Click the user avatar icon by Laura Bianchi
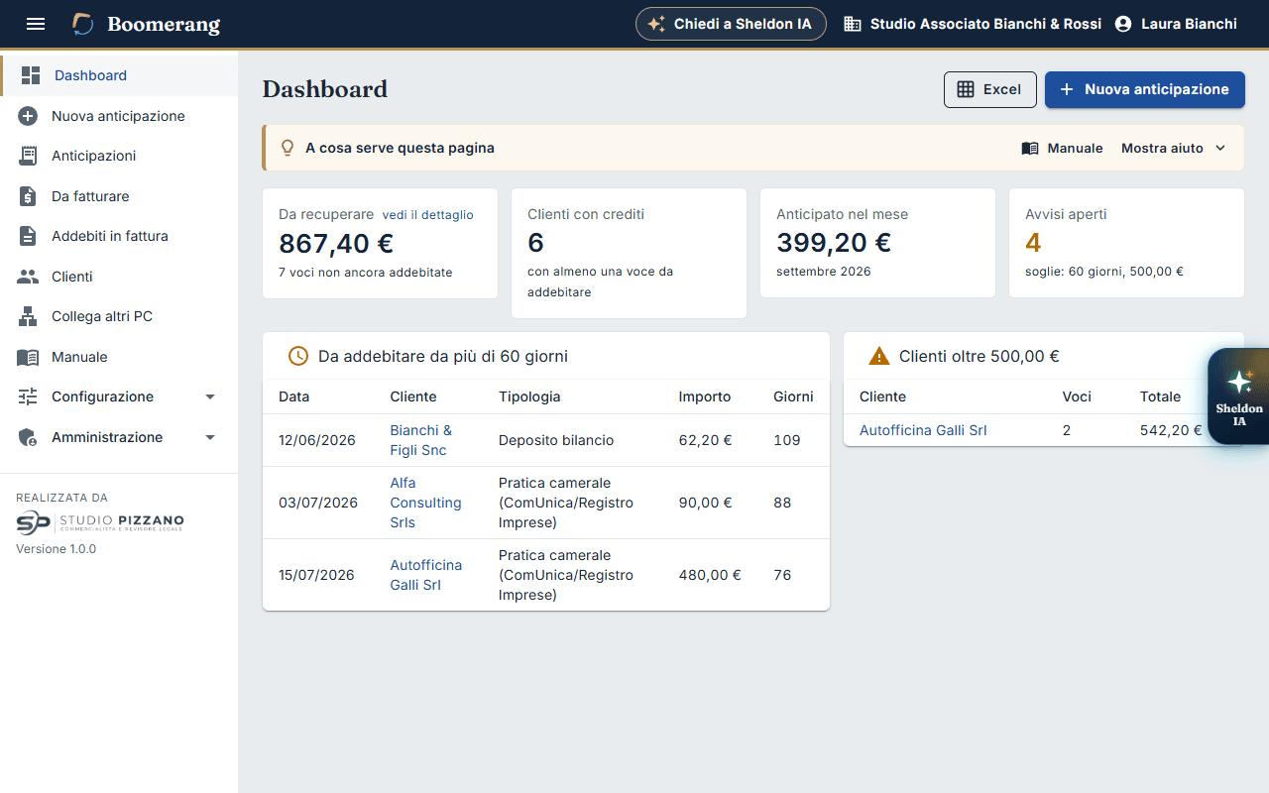Viewport: 1269px width, 793px height. [x=1123, y=24]
